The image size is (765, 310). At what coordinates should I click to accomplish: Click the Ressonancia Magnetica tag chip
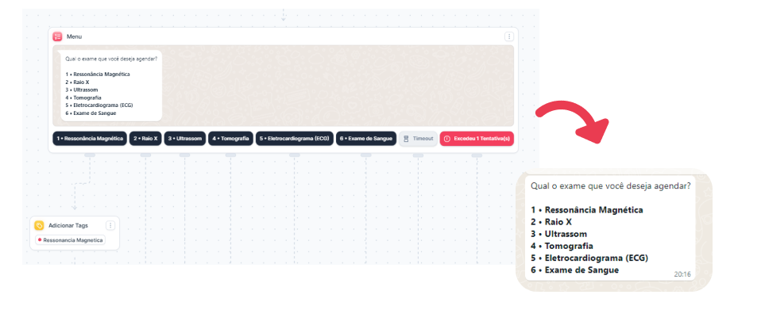point(70,240)
